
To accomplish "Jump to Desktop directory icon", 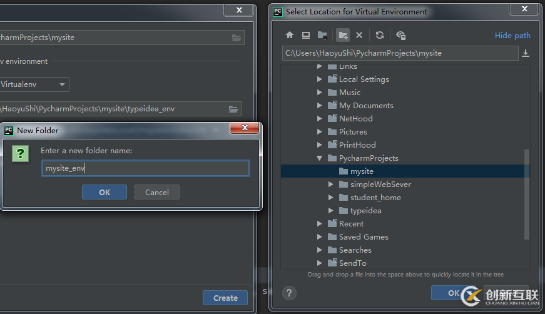I will pyautogui.click(x=306, y=35).
